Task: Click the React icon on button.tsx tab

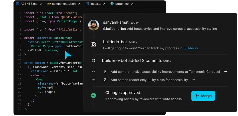Action: (112, 4)
